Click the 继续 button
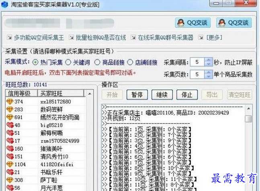The image size is (260, 191). pyautogui.click(x=162, y=95)
